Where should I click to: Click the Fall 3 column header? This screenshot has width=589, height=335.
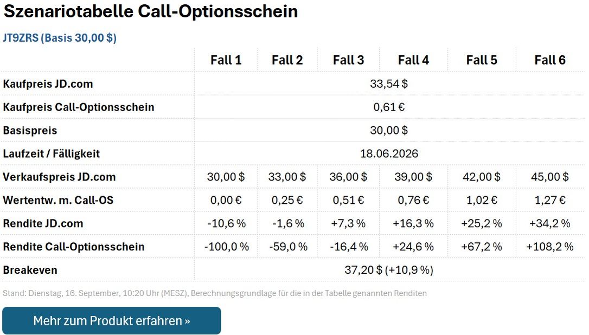[x=348, y=60]
